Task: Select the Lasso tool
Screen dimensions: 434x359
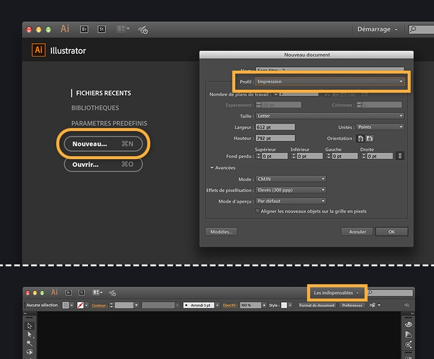Action: coord(29,352)
